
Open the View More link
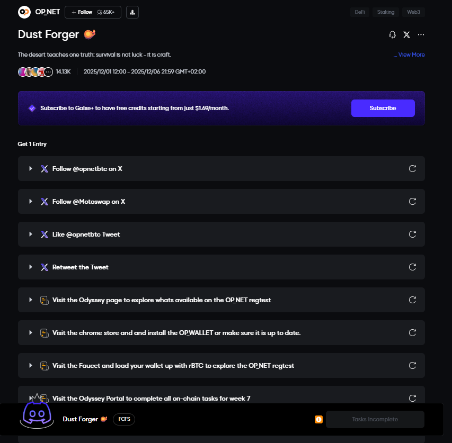(x=409, y=55)
